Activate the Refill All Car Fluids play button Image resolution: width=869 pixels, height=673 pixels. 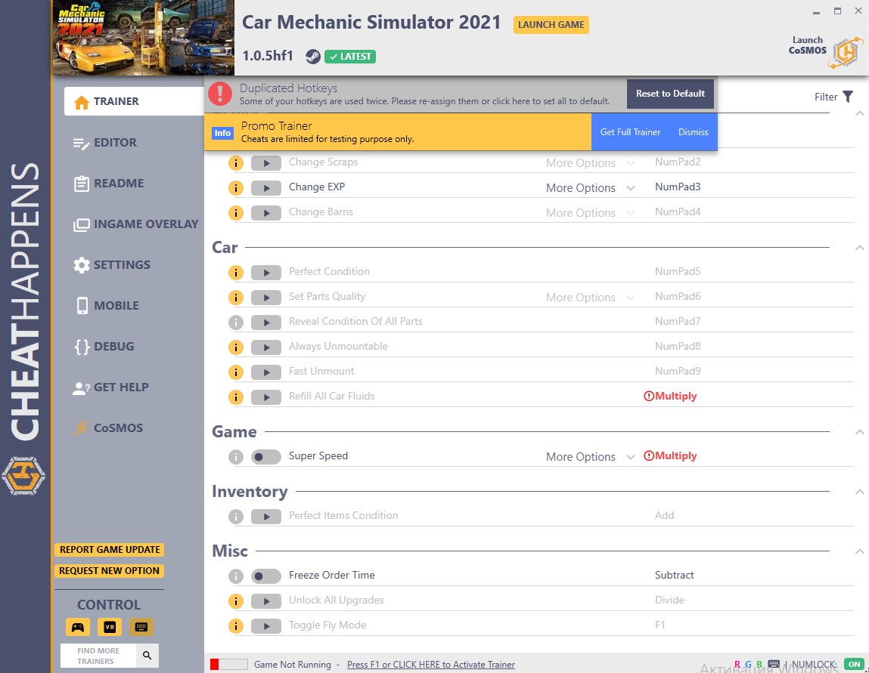coord(266,397)
